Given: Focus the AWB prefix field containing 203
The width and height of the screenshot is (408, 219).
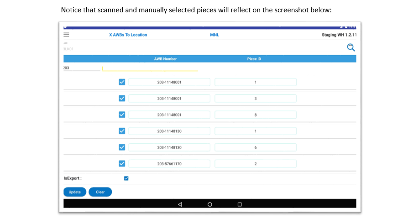Looking at the screenshot, I should click(82, 68).
